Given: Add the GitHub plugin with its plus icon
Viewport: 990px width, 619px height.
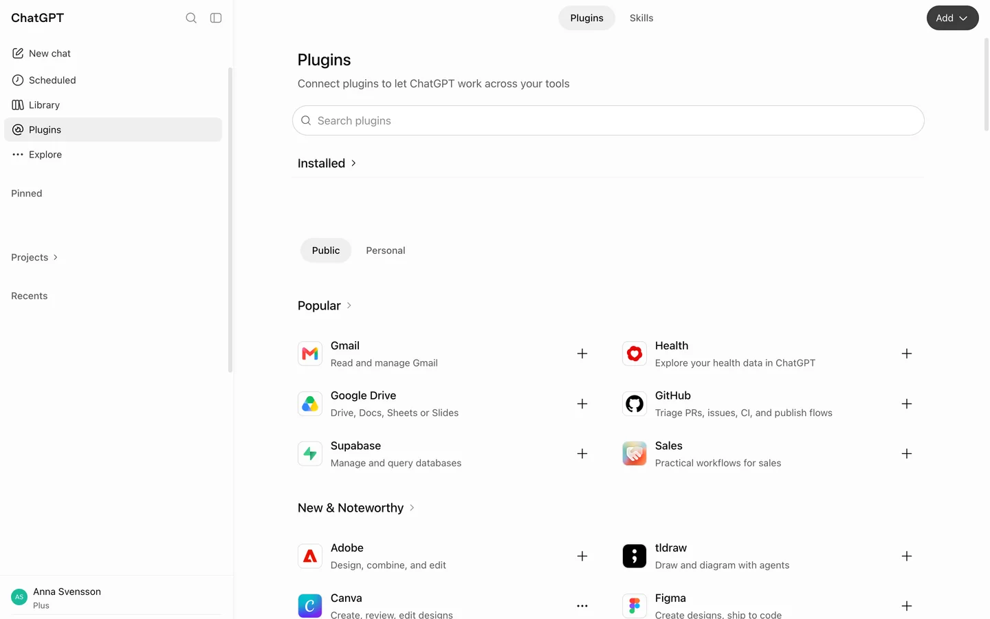Looking at the screenshot, I should pos(907,404).
